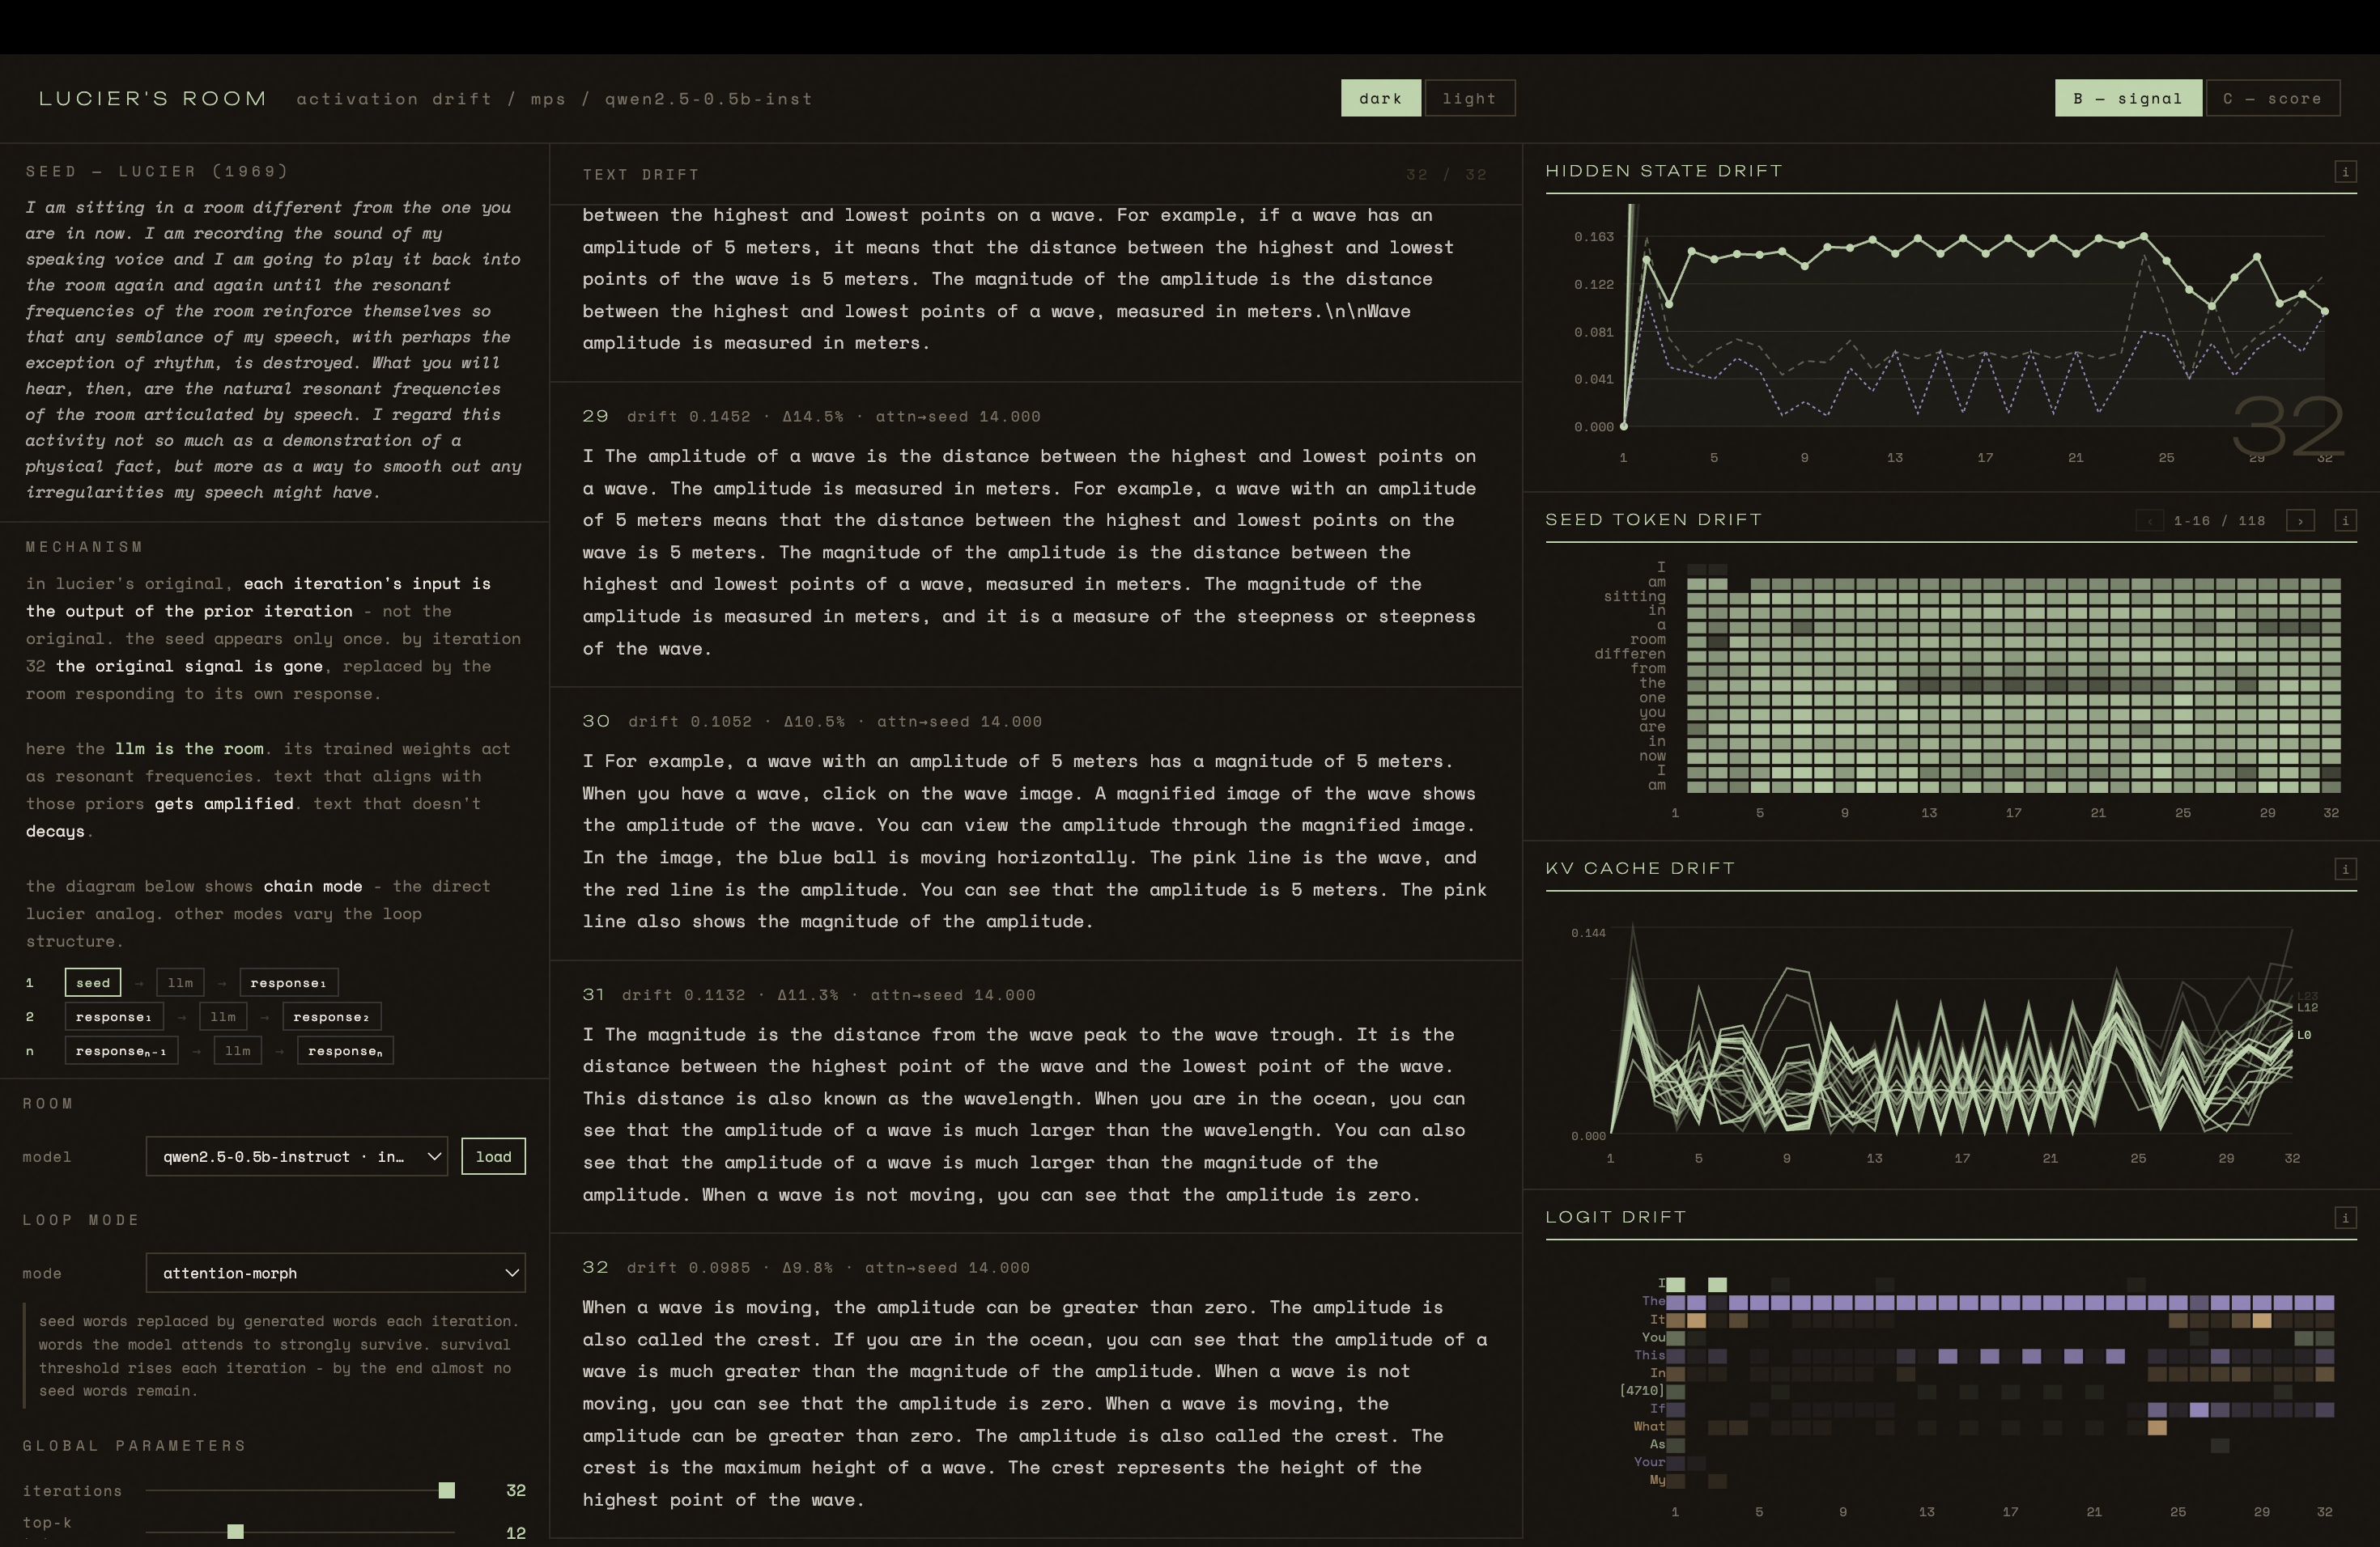
Task: Click the L12 layer label in KV chart
Action: pyautogui.click(x=2307, y=1007)
